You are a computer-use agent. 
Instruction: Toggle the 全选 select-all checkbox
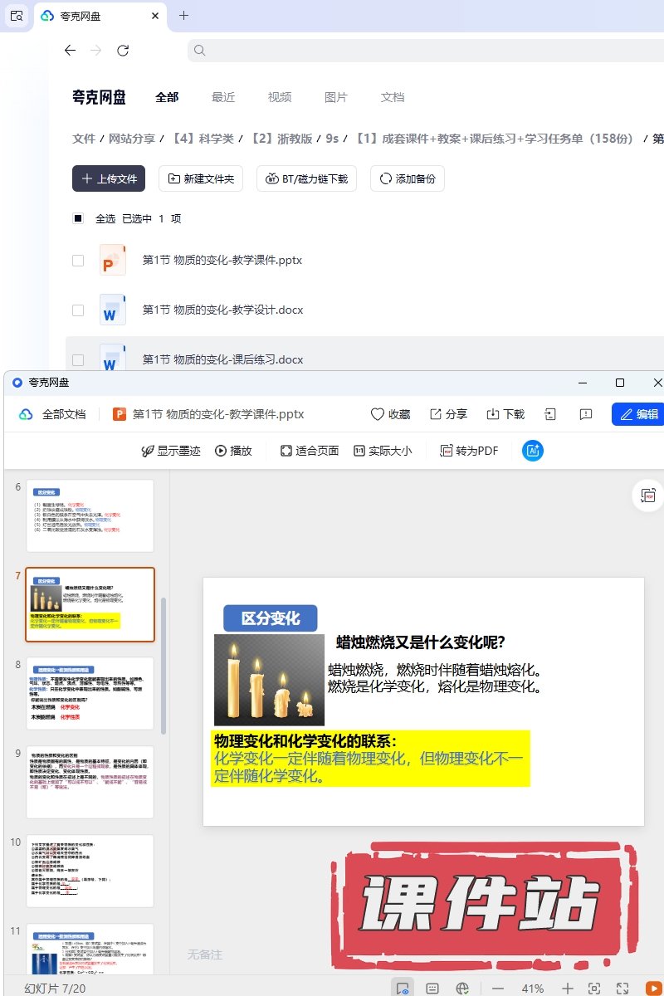point(78,218)
